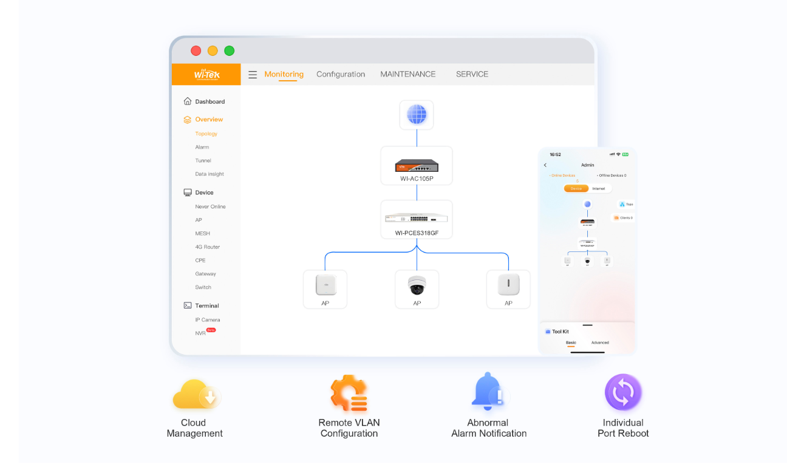Select the WI-PCES318GF switch device node
The height and width of the screenshot is (467, 787).
click(417, 219)
